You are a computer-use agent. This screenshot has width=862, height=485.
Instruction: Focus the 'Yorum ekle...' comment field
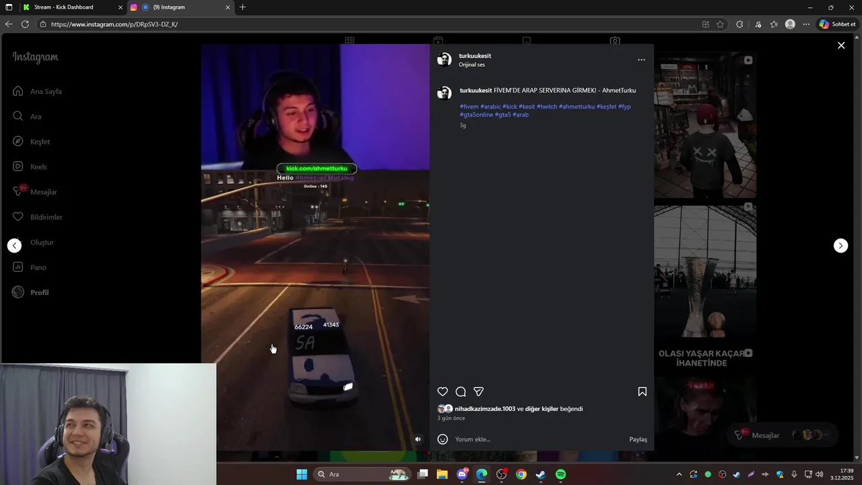pos(539,439)
